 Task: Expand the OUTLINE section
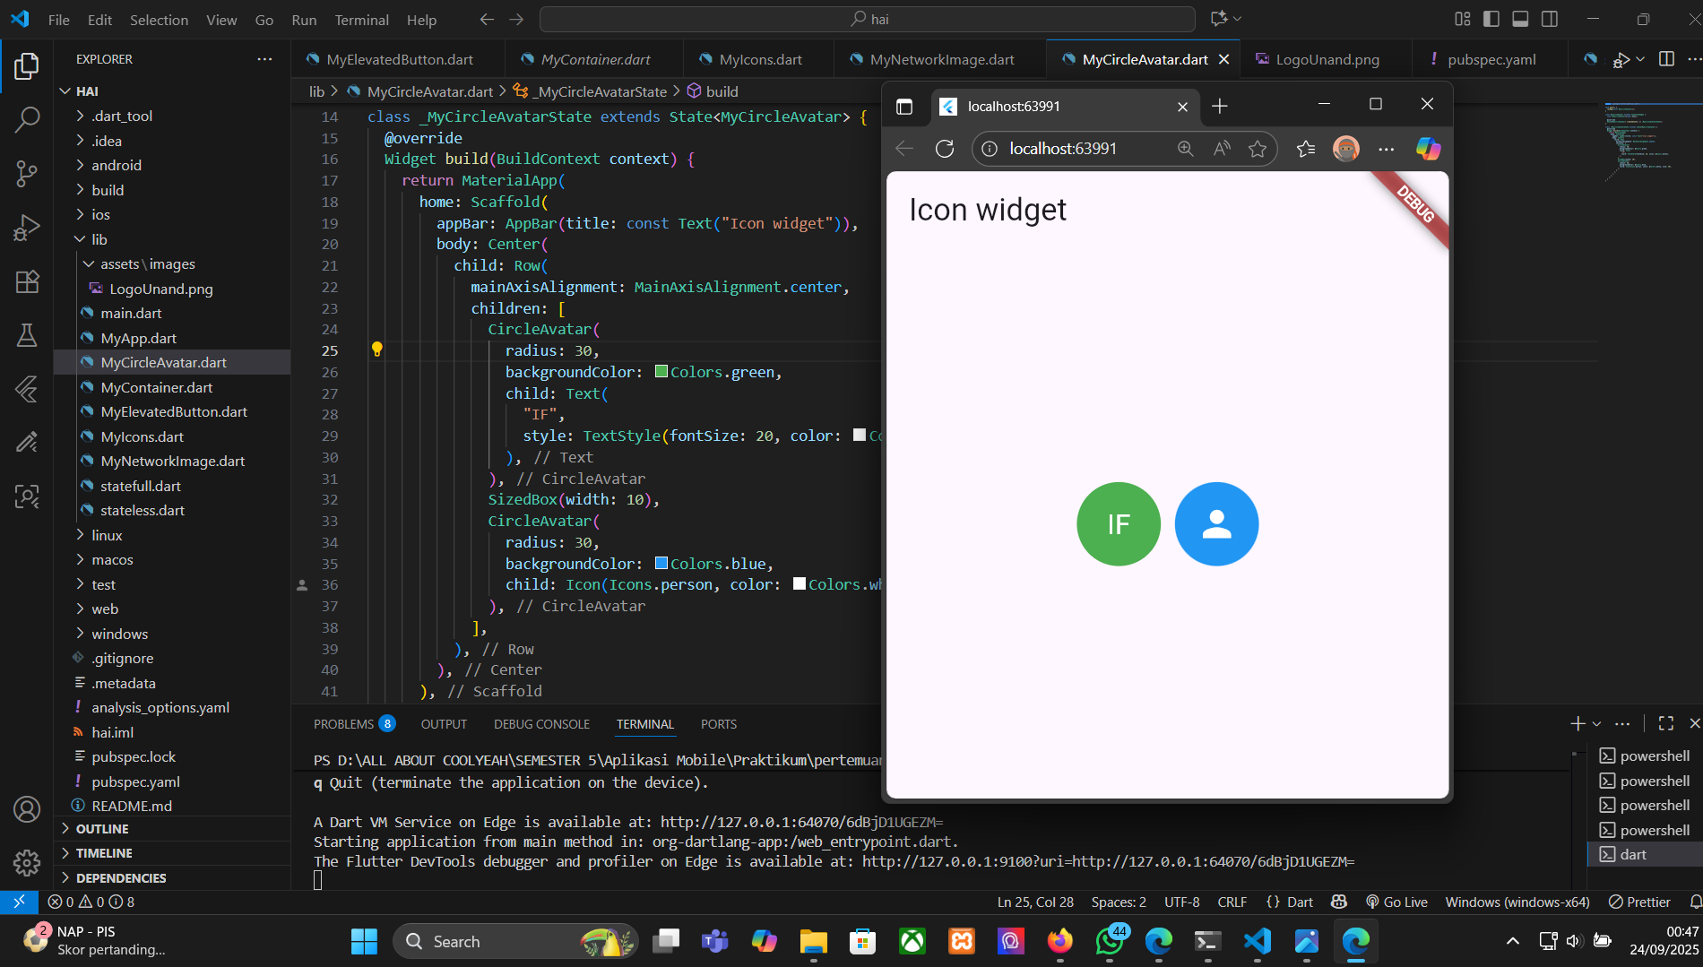click(x=102, y=829)
